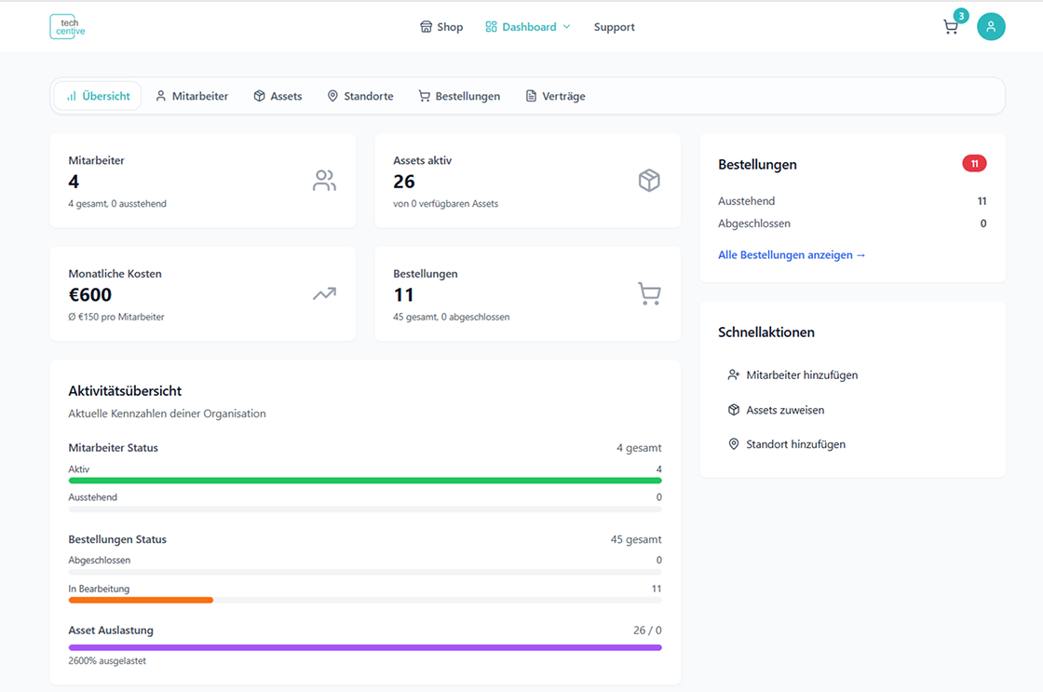Image resolution: width=1043 pixels, height=692 pixels.
Task: Open the Verträge tab
Action: [555, 96]
